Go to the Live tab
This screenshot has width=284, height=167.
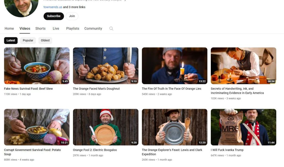56,28
